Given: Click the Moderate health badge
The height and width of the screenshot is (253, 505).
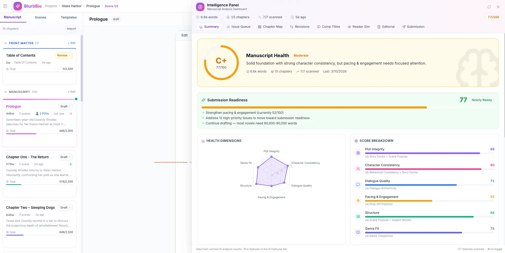Looking at the screenshot, I should (x=301, y=56).
